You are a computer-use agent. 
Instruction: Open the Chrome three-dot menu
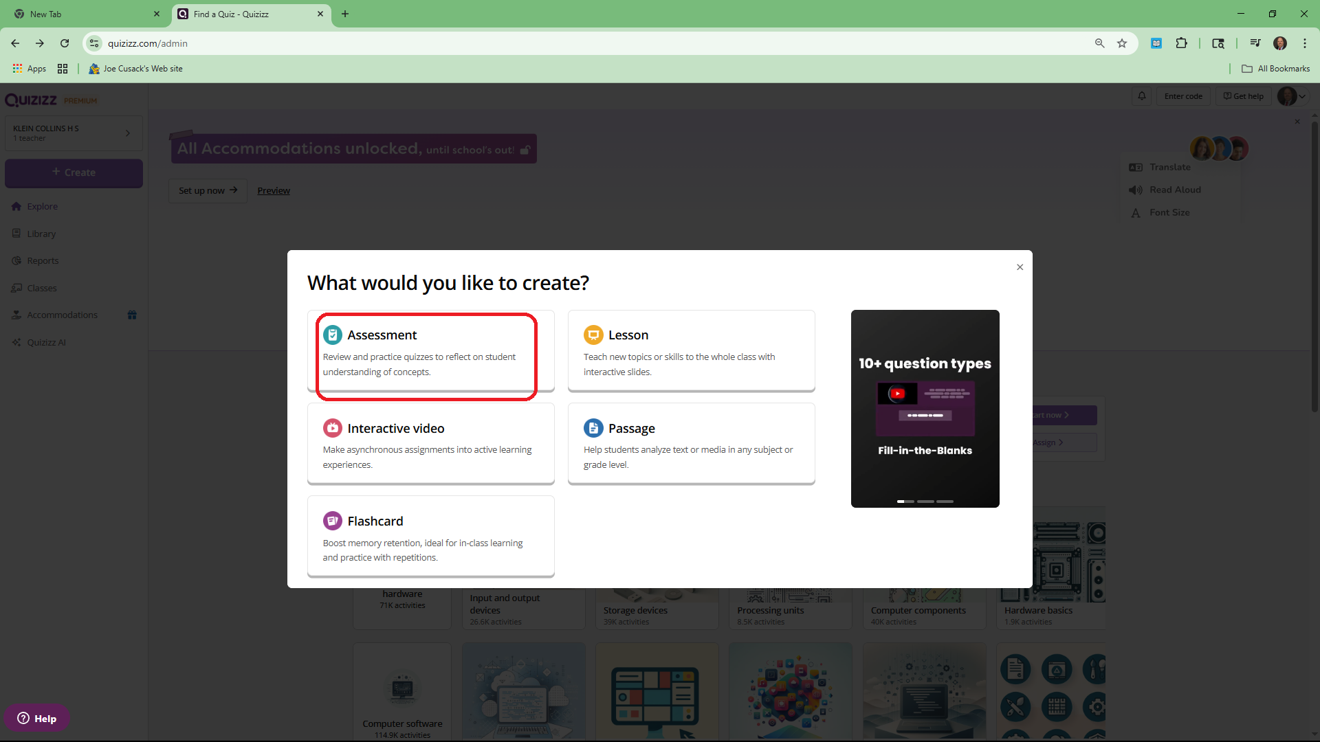click(x=1304, y=43)
